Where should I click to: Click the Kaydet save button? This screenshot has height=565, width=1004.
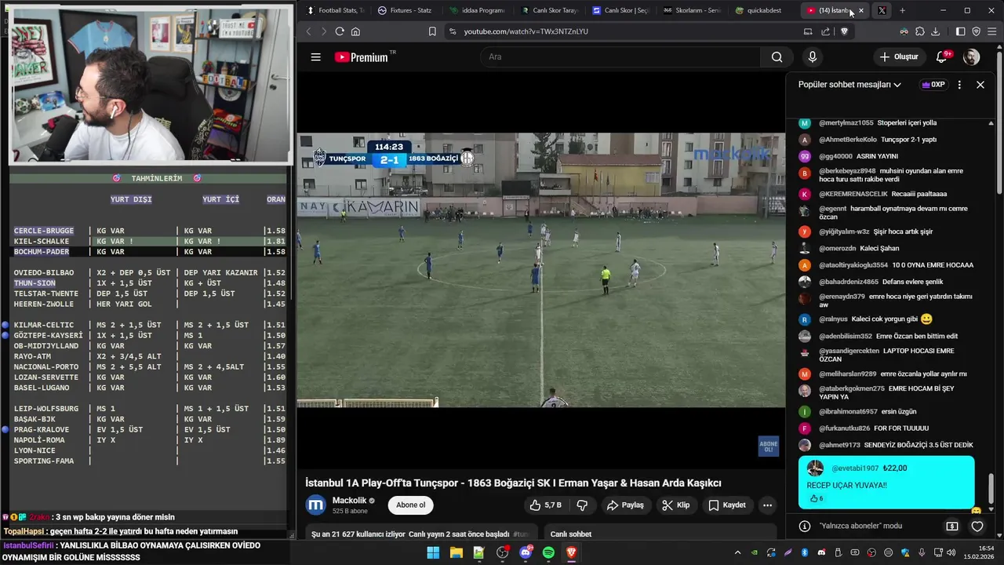coord(726,505)
